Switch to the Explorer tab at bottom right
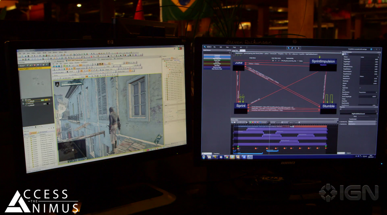The image size is (387, 215). [x=349, y=153]
